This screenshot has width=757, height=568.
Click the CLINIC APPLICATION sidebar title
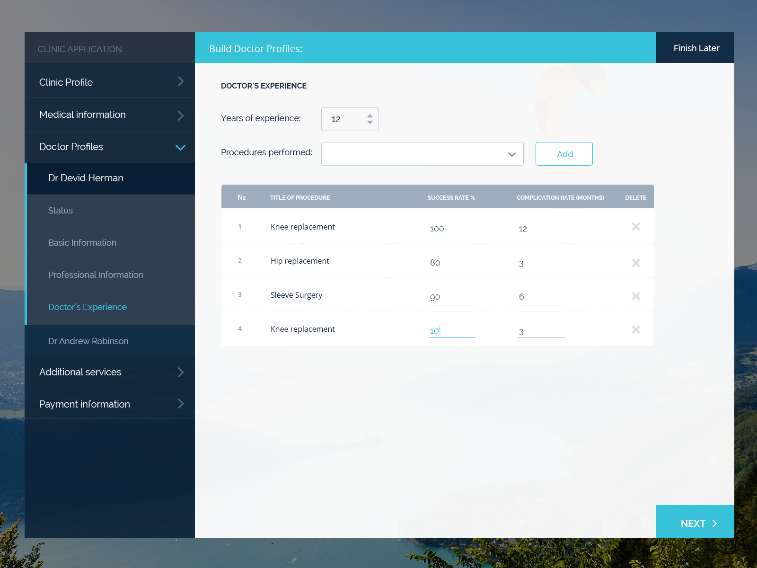(x=80, y=49)
